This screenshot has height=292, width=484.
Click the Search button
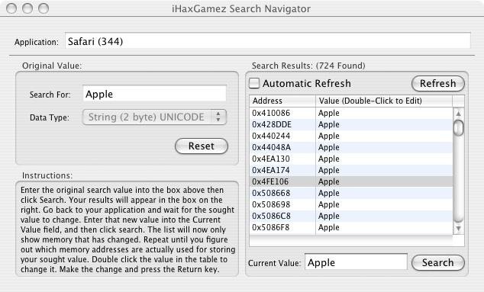pyautogui.click(x=437, y=263)
